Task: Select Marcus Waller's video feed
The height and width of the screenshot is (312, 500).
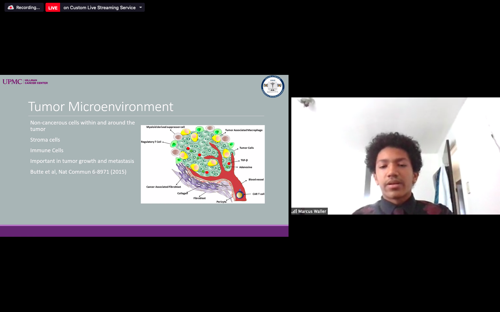Action: pyautogui.click(x=395, y=156)
